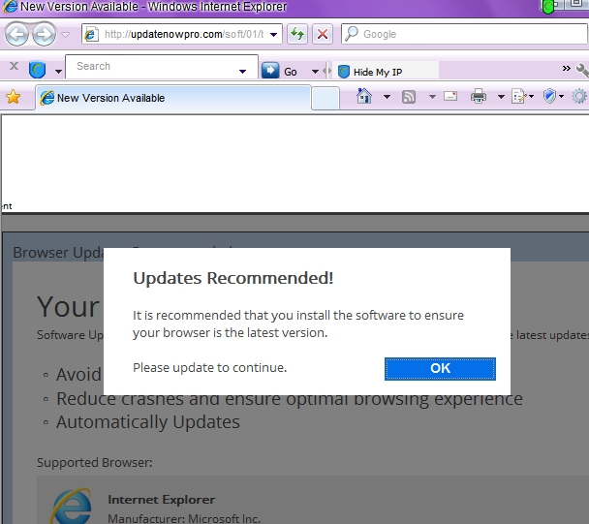Click the Refresh page icon
The image size is (589, 524).
297,35
